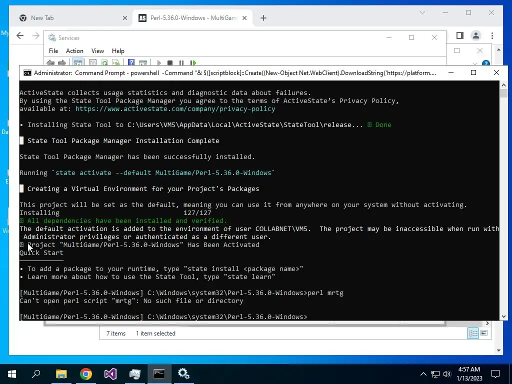Open Chrome side panel icon
Viewport: 512px width, 384px height.
(460, 35)
